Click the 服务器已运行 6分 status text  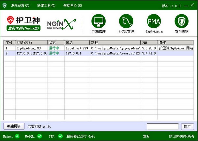81,136
